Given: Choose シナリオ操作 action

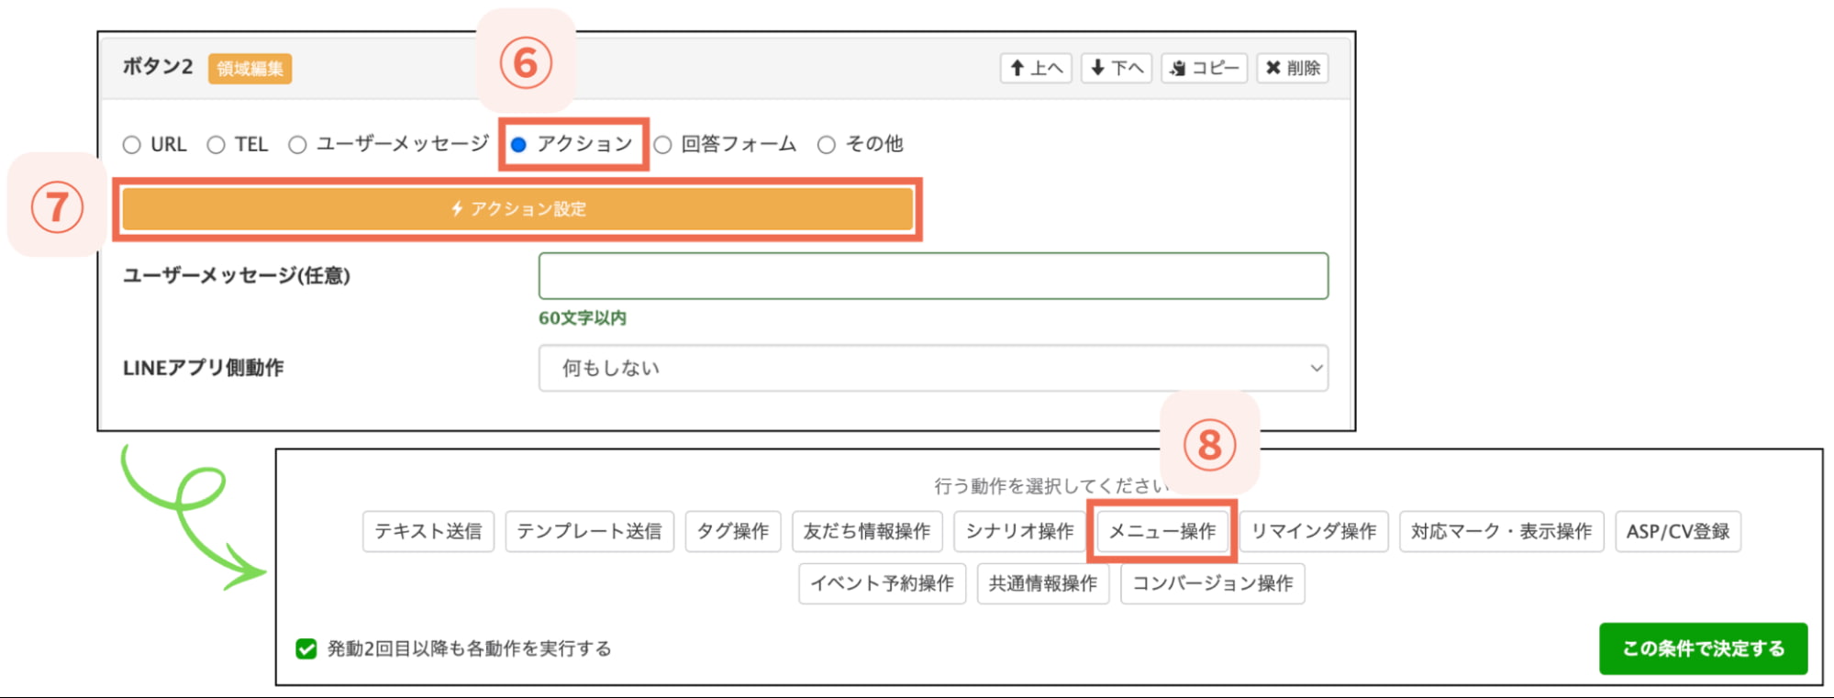Looking at the screenshot, I should click(1019, 531).
